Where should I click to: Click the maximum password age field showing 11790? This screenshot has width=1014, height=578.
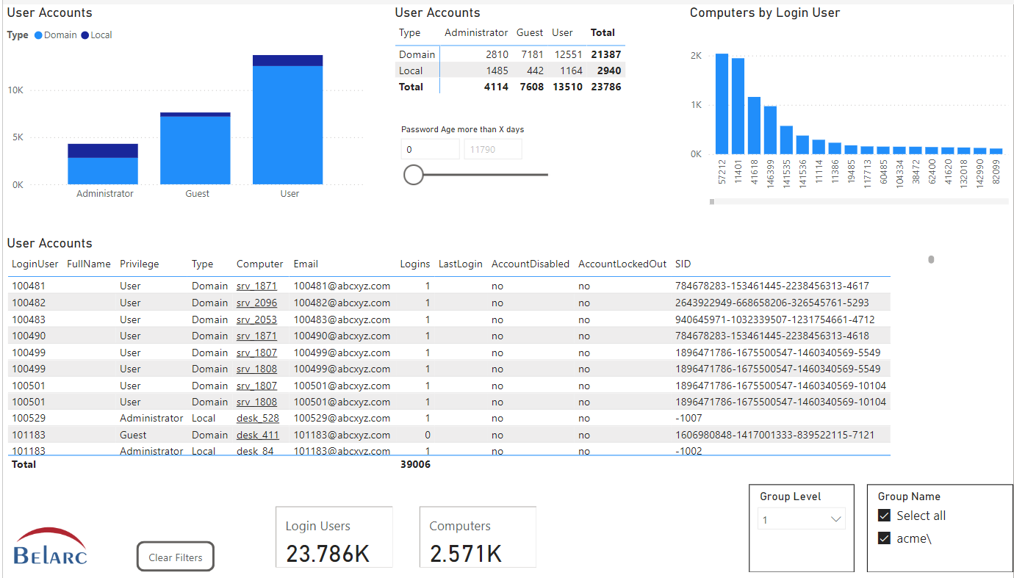point(492,149)
